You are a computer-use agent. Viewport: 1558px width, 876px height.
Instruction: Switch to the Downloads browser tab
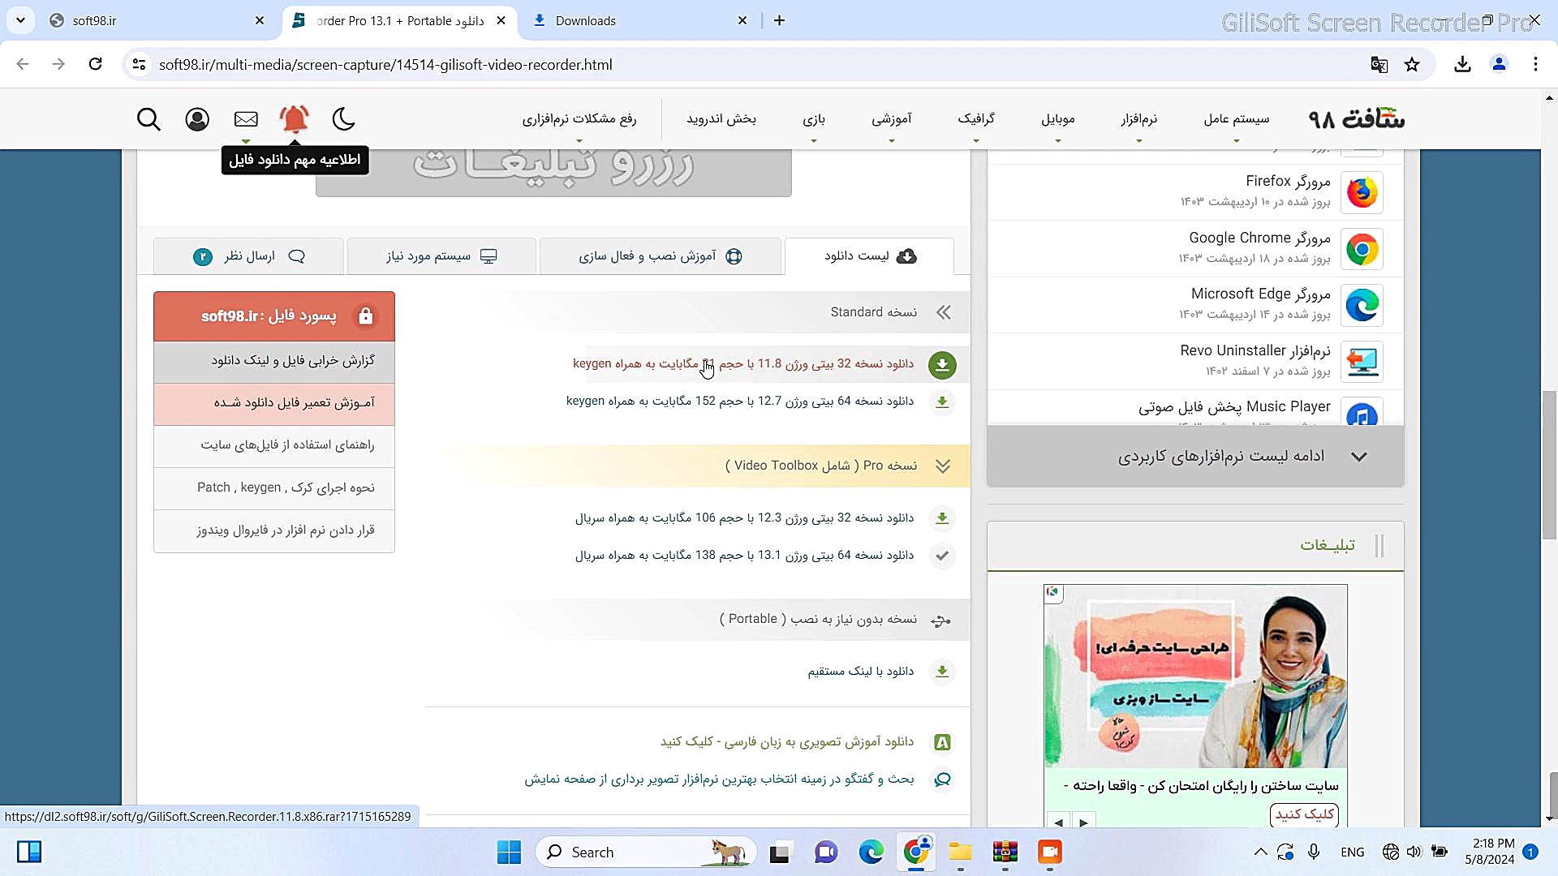pos(641,21)
